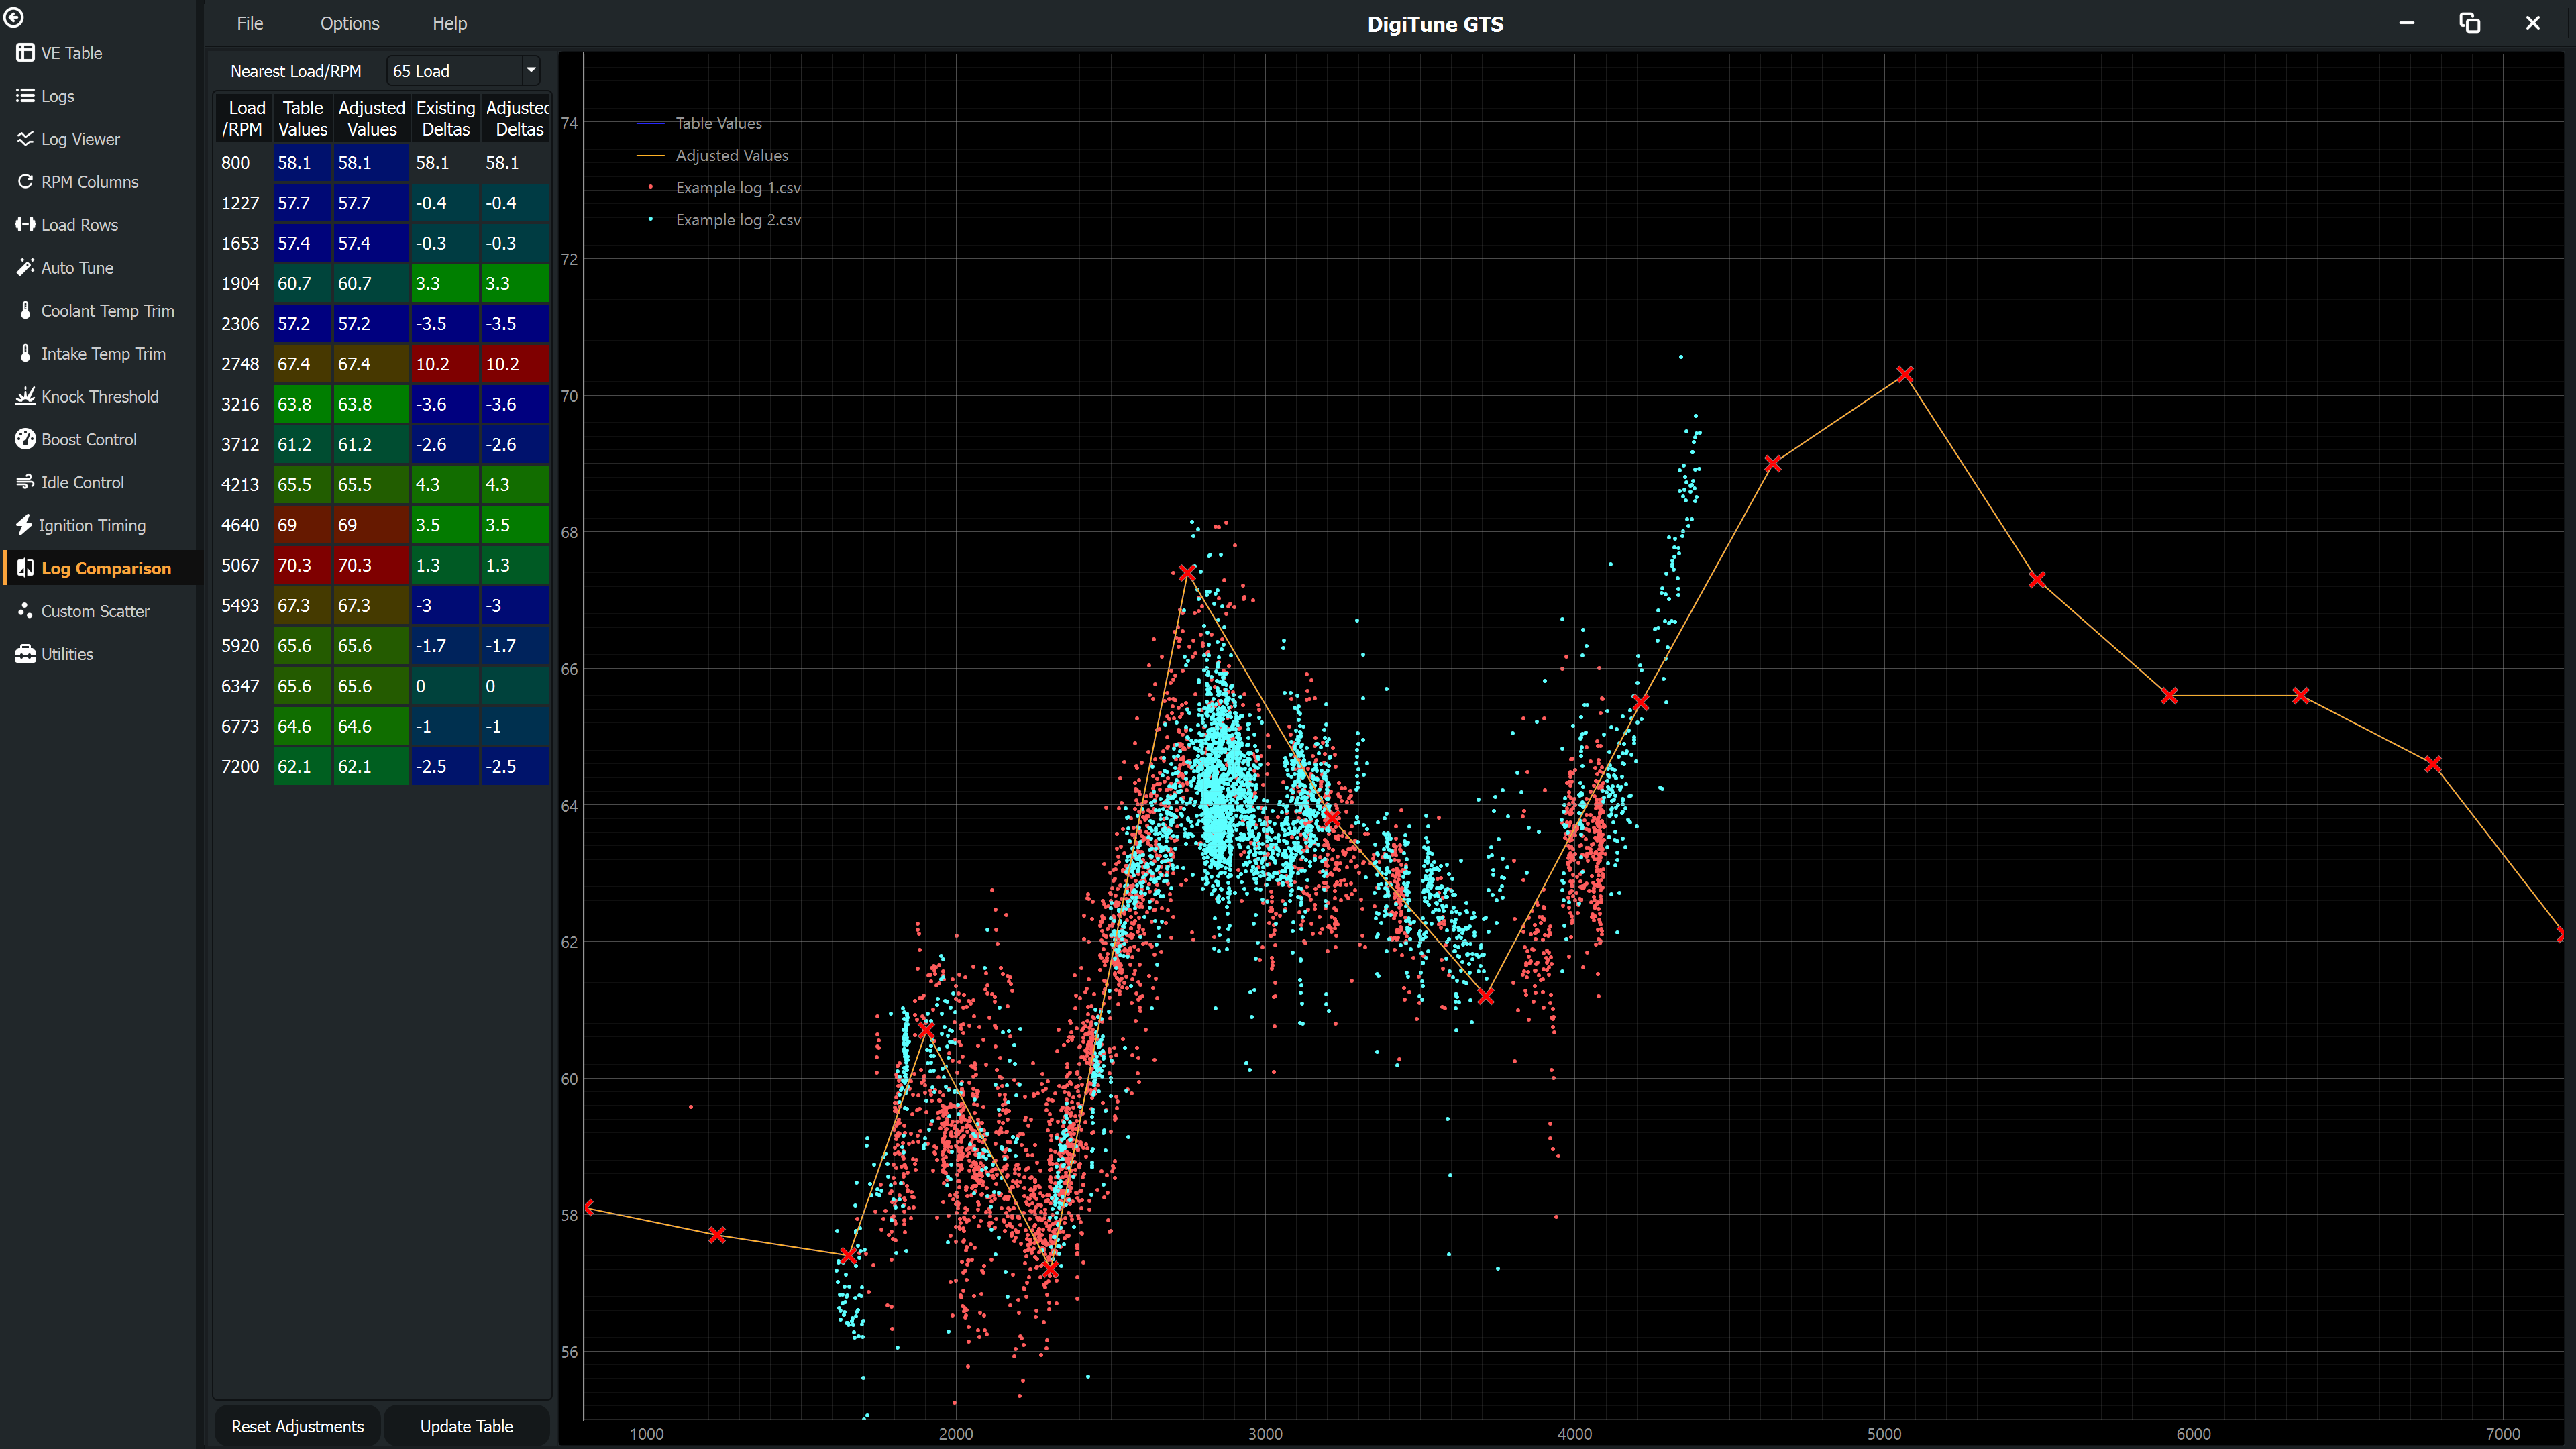2576x1449 pixels.
Task: Click the Intake Temp Trim thermometer icon
Action: tap(25, 354)
